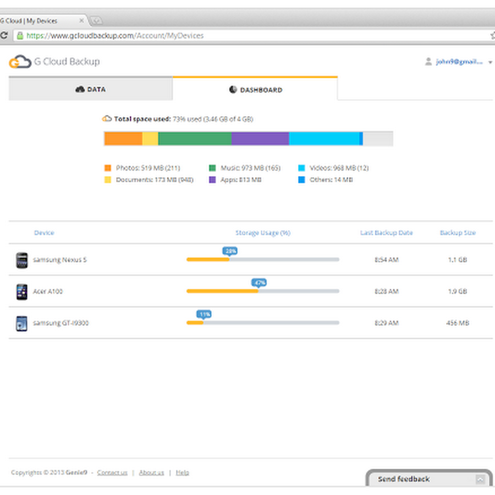Click the Documents: 173 MB legend text

click(155, 180)
